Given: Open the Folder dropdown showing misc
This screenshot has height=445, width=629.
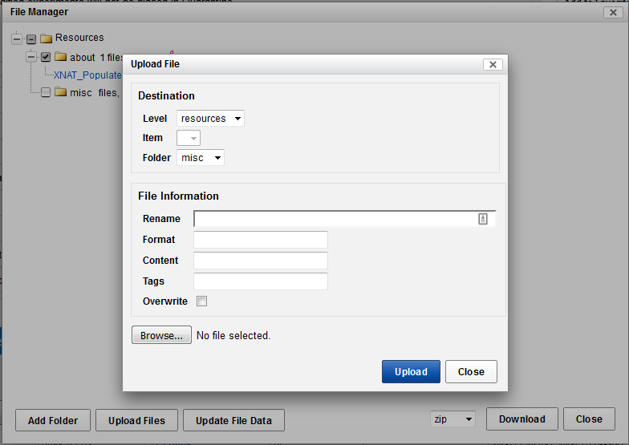Looking at the screenshot, I should click(x=201, y=158).
